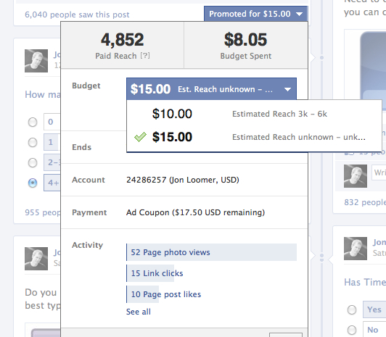Click the Yes poll option label
Screen dimensions: 386x337
374,309
